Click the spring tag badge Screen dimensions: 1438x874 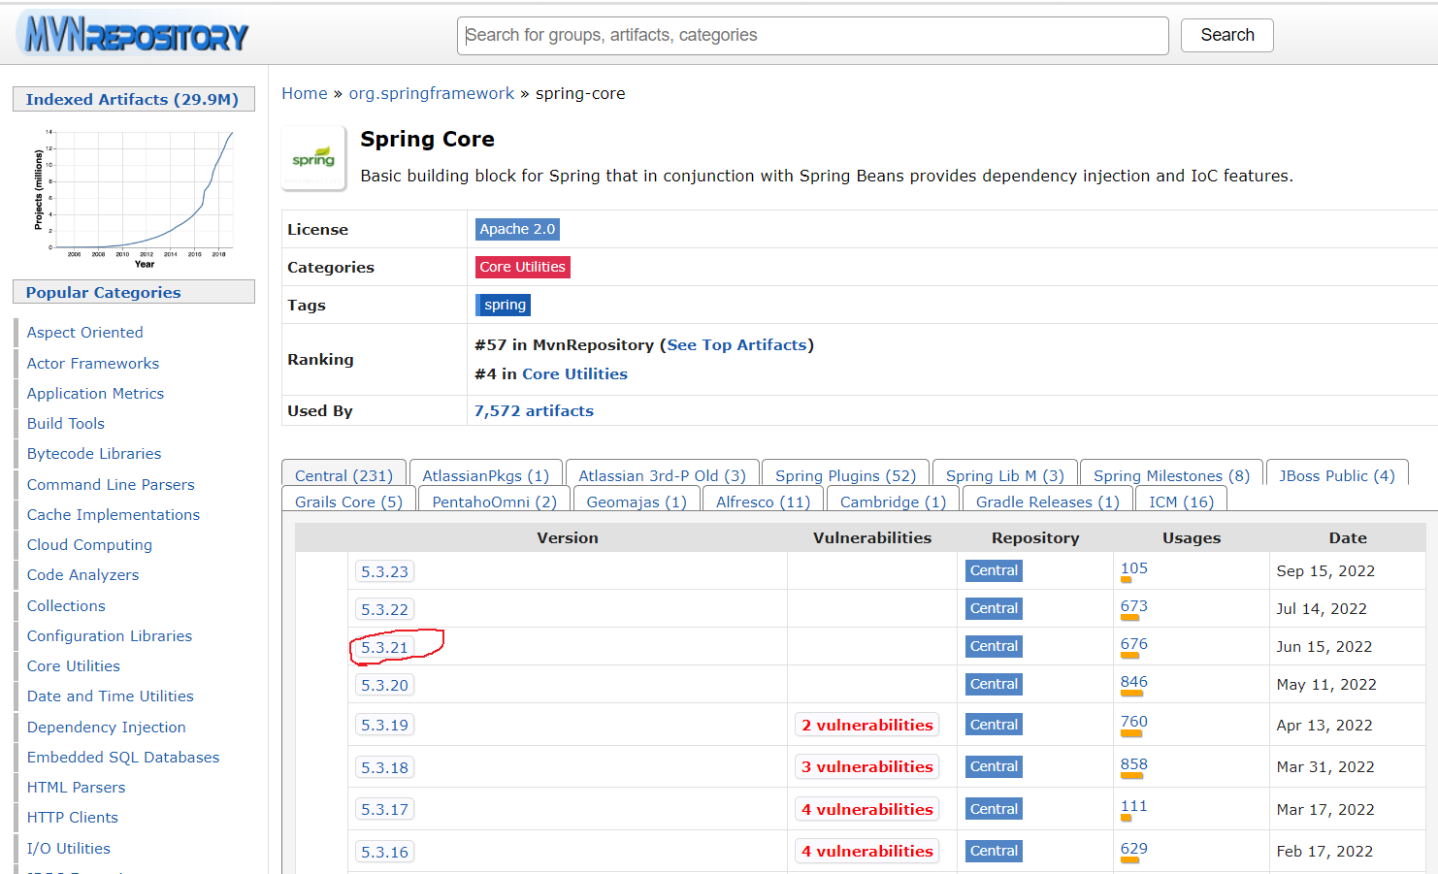(503, 305)
